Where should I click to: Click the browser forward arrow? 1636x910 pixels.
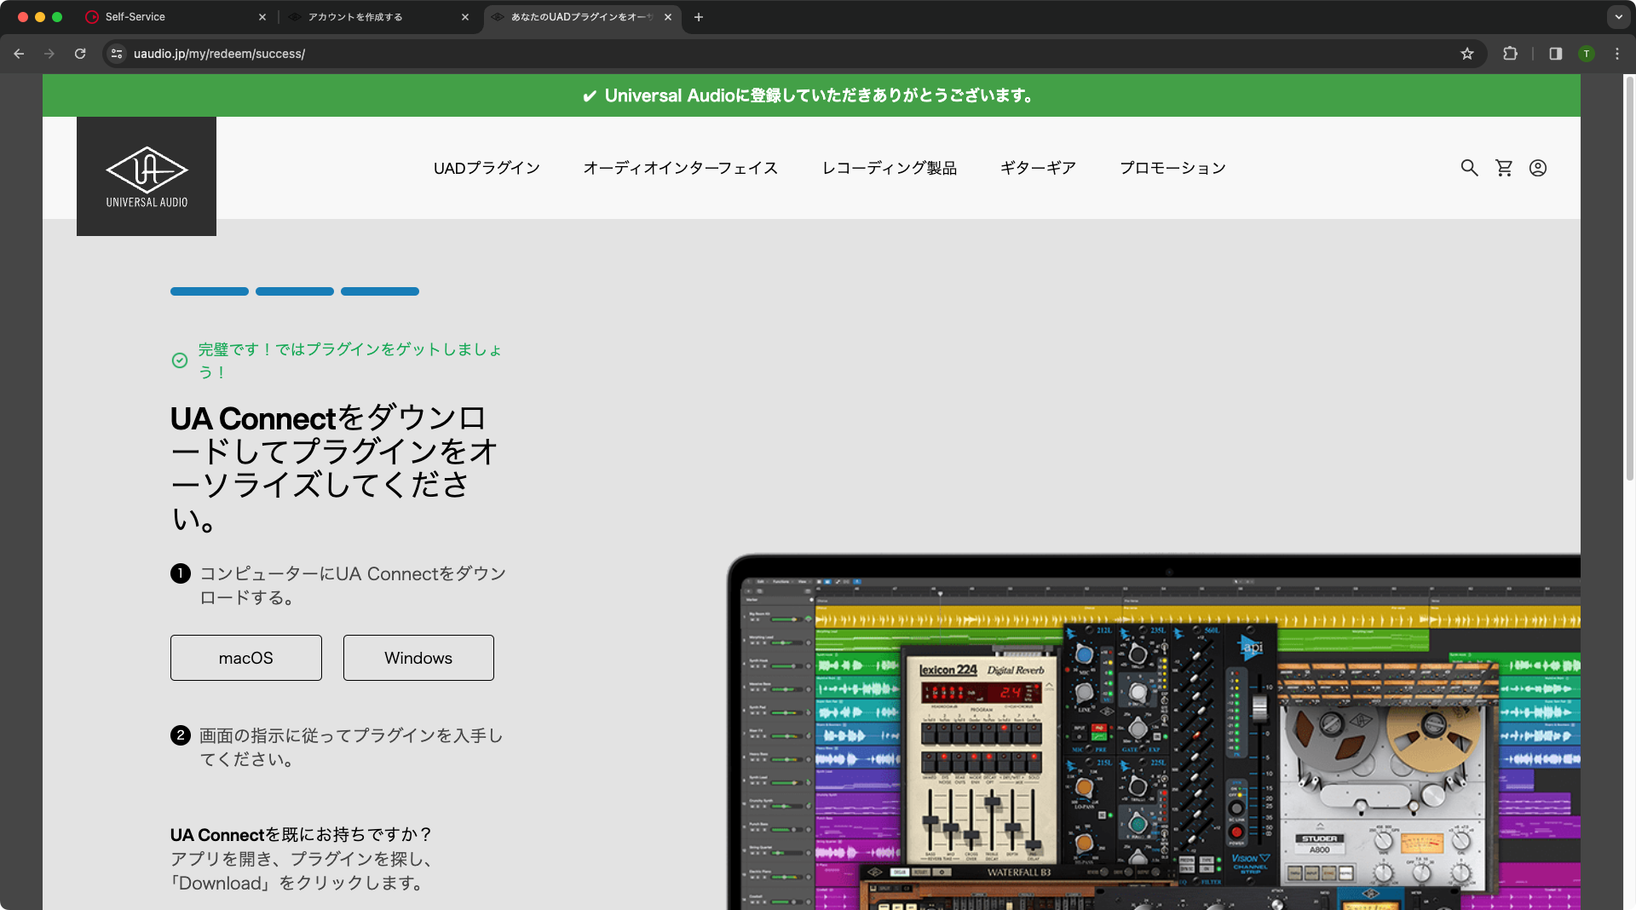coord(49,54)
